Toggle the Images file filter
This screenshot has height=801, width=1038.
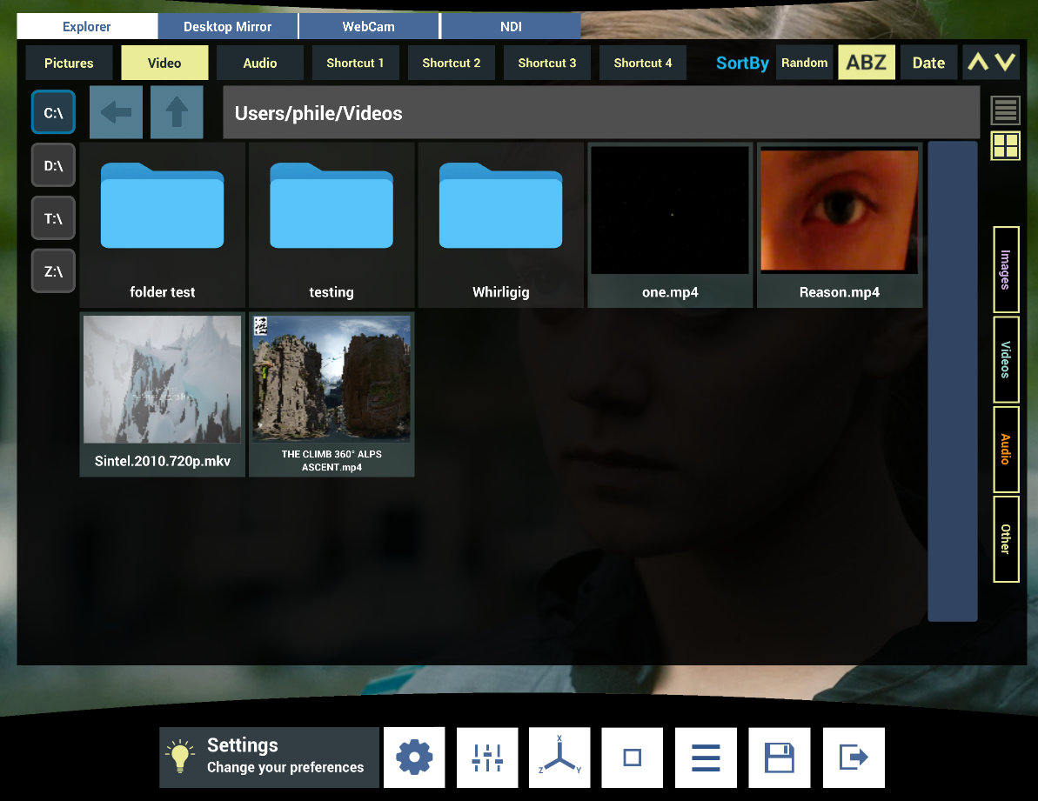pyautogui.click(x=1006, y=270)
